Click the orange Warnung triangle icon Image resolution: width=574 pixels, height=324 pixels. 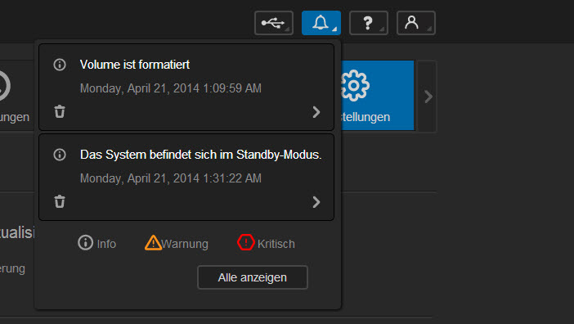pyautogui.click(x=153, y=243)
